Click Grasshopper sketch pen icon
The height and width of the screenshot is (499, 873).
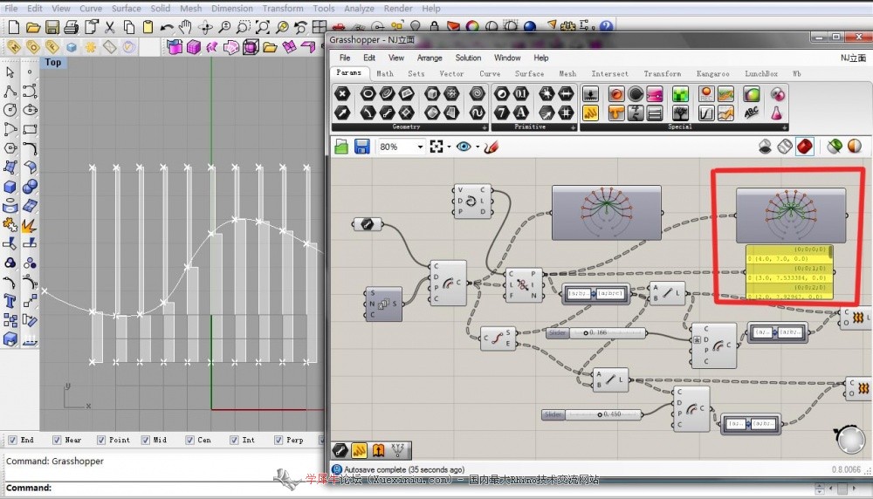pos(491,147)
